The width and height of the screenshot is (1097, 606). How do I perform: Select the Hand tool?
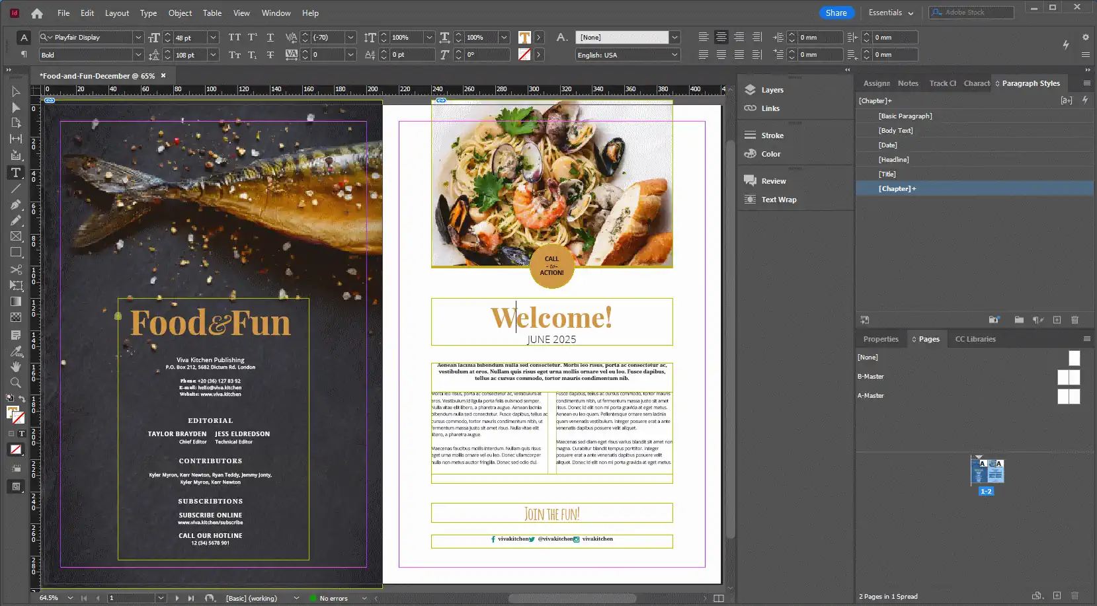pyautogui.click(x=15, y=367)
